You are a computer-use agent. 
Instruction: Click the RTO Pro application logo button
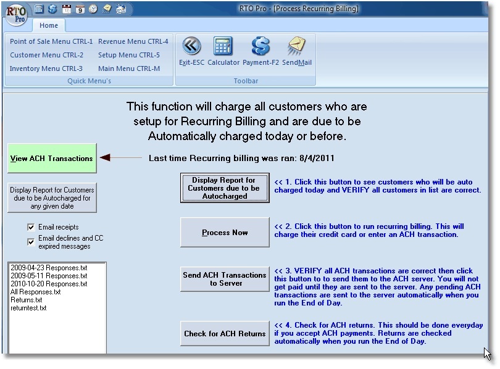(17, 15)
